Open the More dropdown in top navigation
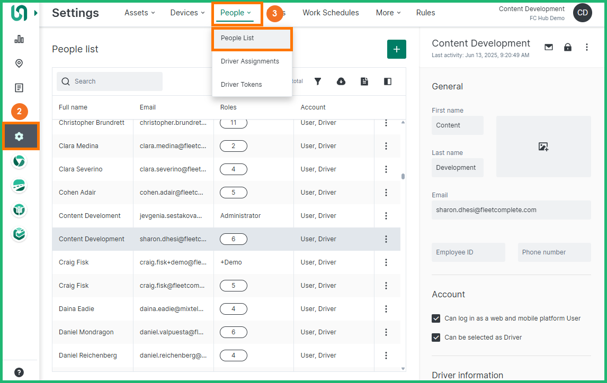The image size is (607, 383). click(388, 13)
